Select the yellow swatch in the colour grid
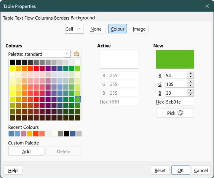 pos(12,68)
